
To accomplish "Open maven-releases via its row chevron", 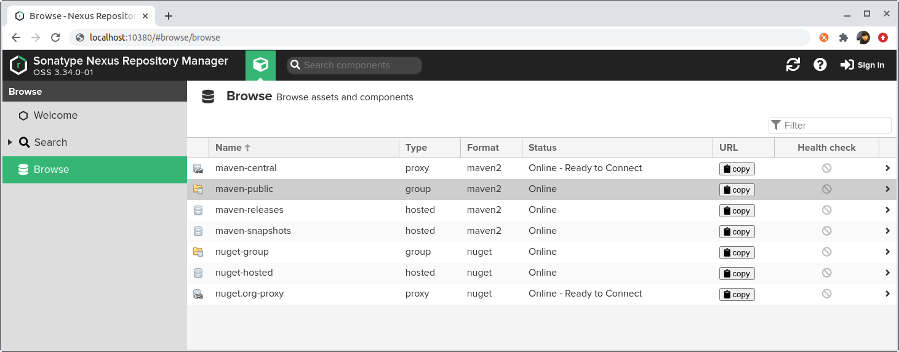I will (887, 210).
